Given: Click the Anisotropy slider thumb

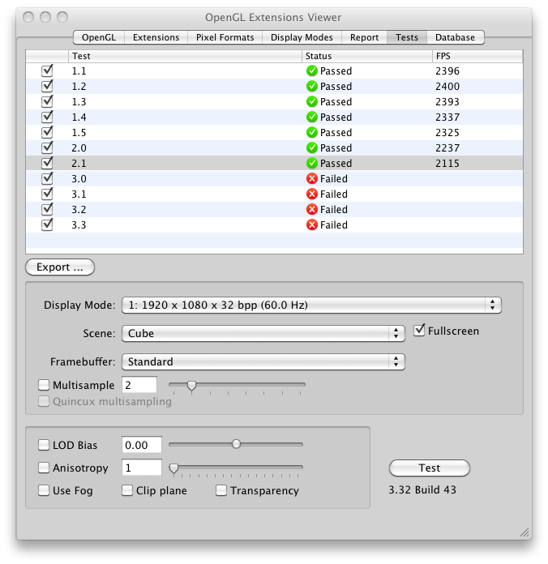Looking at the screenshot, I should 173,468.
